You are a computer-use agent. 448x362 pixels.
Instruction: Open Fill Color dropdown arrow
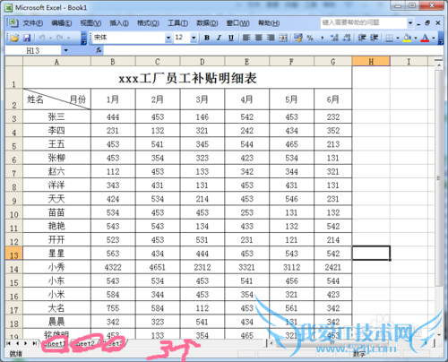click(416, 38)
